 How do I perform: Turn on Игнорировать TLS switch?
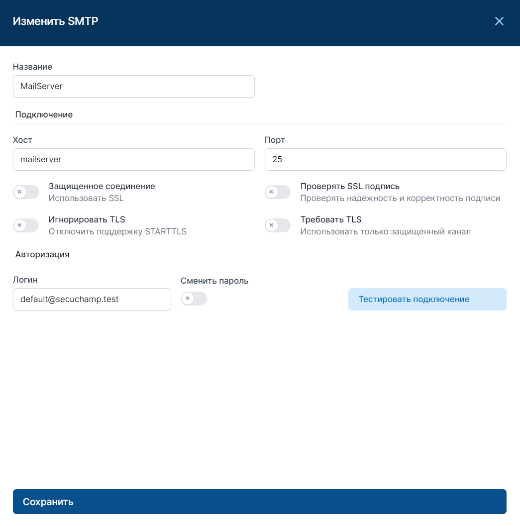(26, 225)
